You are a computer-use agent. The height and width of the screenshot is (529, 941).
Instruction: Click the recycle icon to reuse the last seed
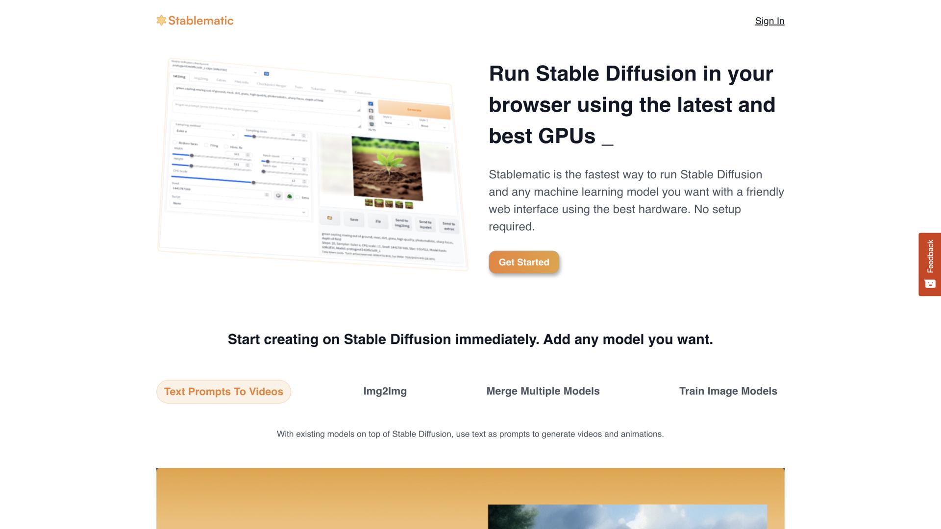[289, 195]
